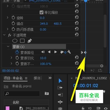This screenshot has height=110, width=110.
Task: Toggle track lock for V3
Action: click(83, 108)
